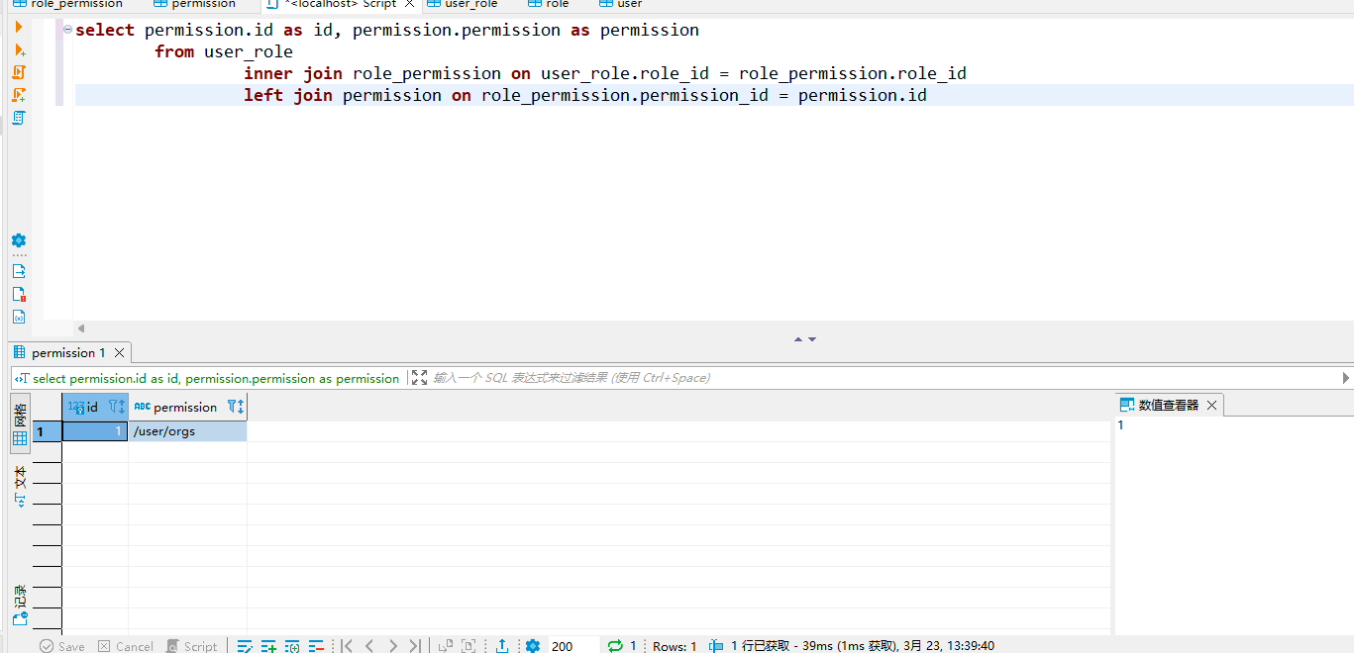The height and width of the screenshot is (653, 1354).
Task: Refresh the query results with the refresh icon
Action: pyautogui.click(x=616, y=645)
